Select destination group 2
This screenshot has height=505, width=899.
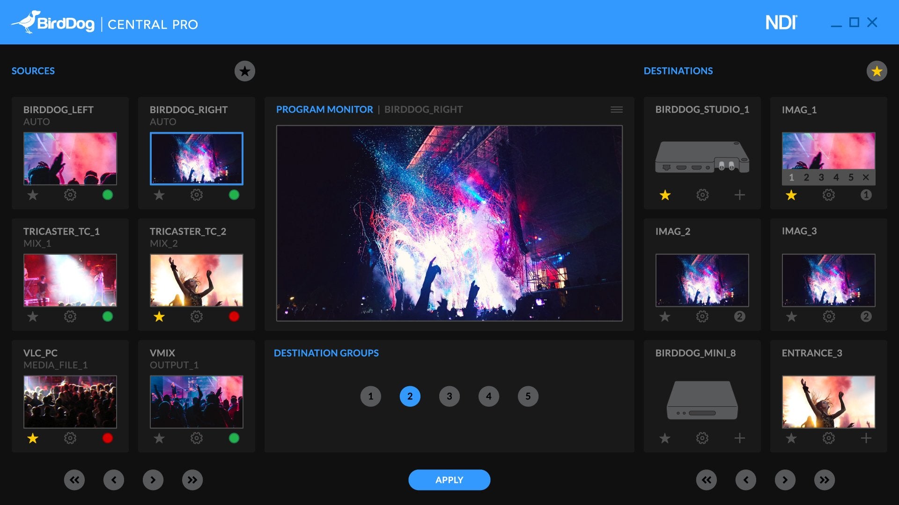410,397
